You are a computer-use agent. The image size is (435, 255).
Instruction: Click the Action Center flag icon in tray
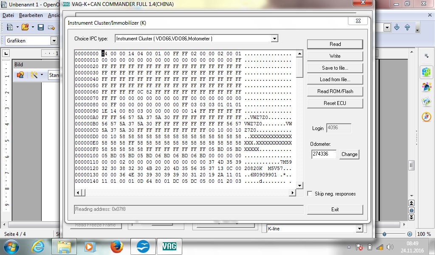click(359, 246)
